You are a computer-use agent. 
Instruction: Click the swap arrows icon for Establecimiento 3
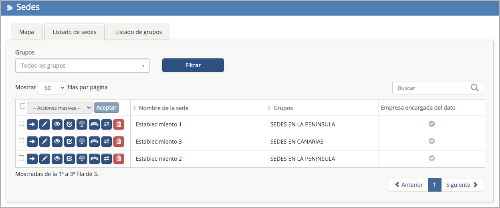[107, 142]
